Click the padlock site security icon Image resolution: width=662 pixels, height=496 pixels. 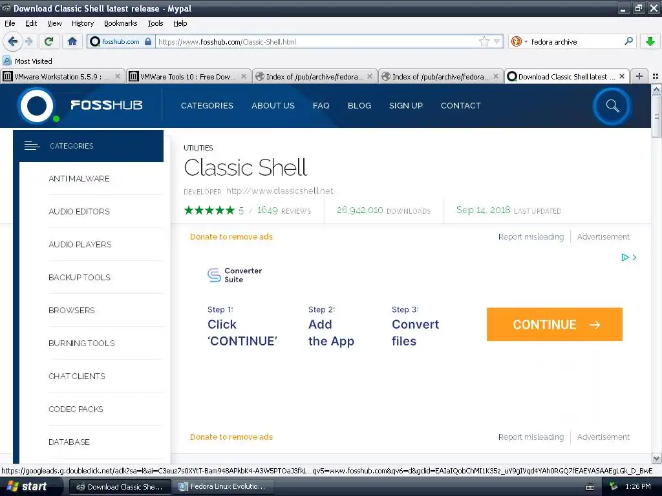pos(148,42)
